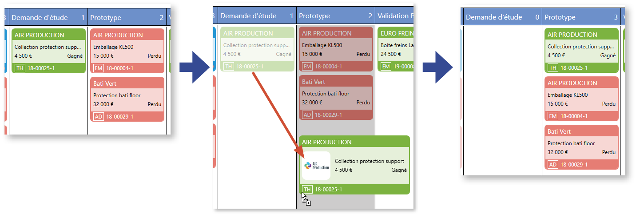Click 'Emballage KL500' text in third panel
This screenshot has height=218, width=640.
[x=568, y=95]
